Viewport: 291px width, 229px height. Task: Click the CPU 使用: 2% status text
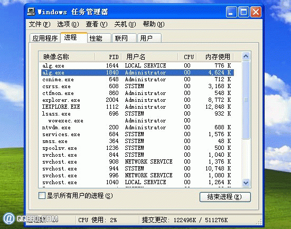point(97,220)
